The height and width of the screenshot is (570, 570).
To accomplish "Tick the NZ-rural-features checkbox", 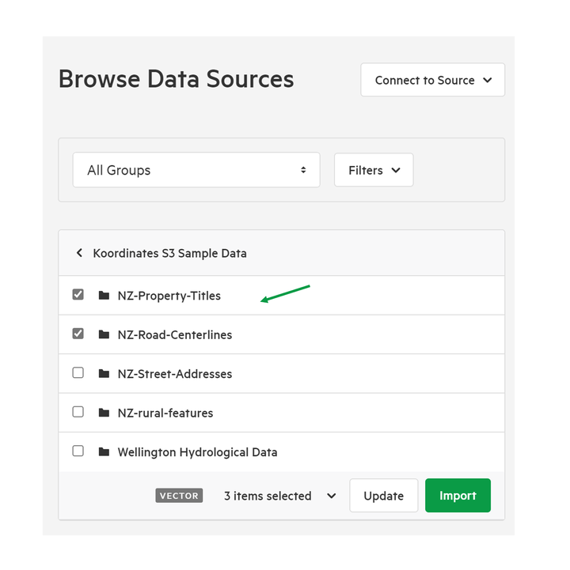I will point(78,412).
